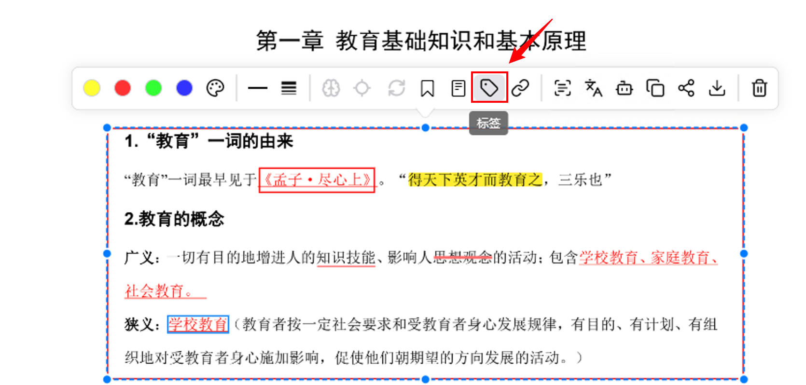
Task: Pick the blue highlight color
Action: 184,88
